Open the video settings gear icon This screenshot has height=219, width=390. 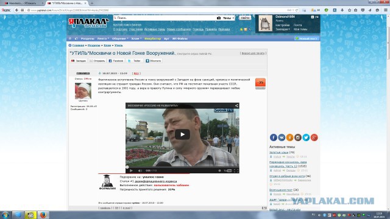(x=219, y=170)
